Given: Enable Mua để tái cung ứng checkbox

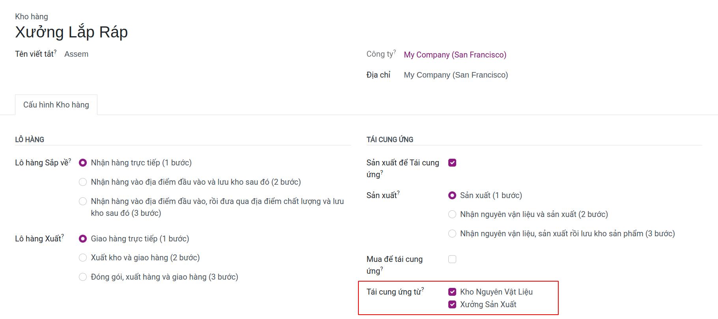Looking at the screenshot, I should click(x=452, y=259).
